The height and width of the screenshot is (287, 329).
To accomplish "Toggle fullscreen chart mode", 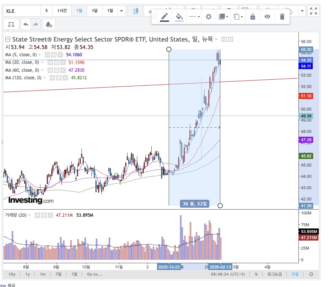I will (314, 11).
